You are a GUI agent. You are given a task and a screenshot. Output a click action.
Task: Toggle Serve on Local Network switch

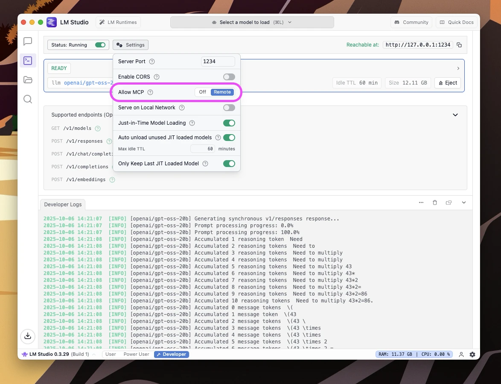[229, 108]
